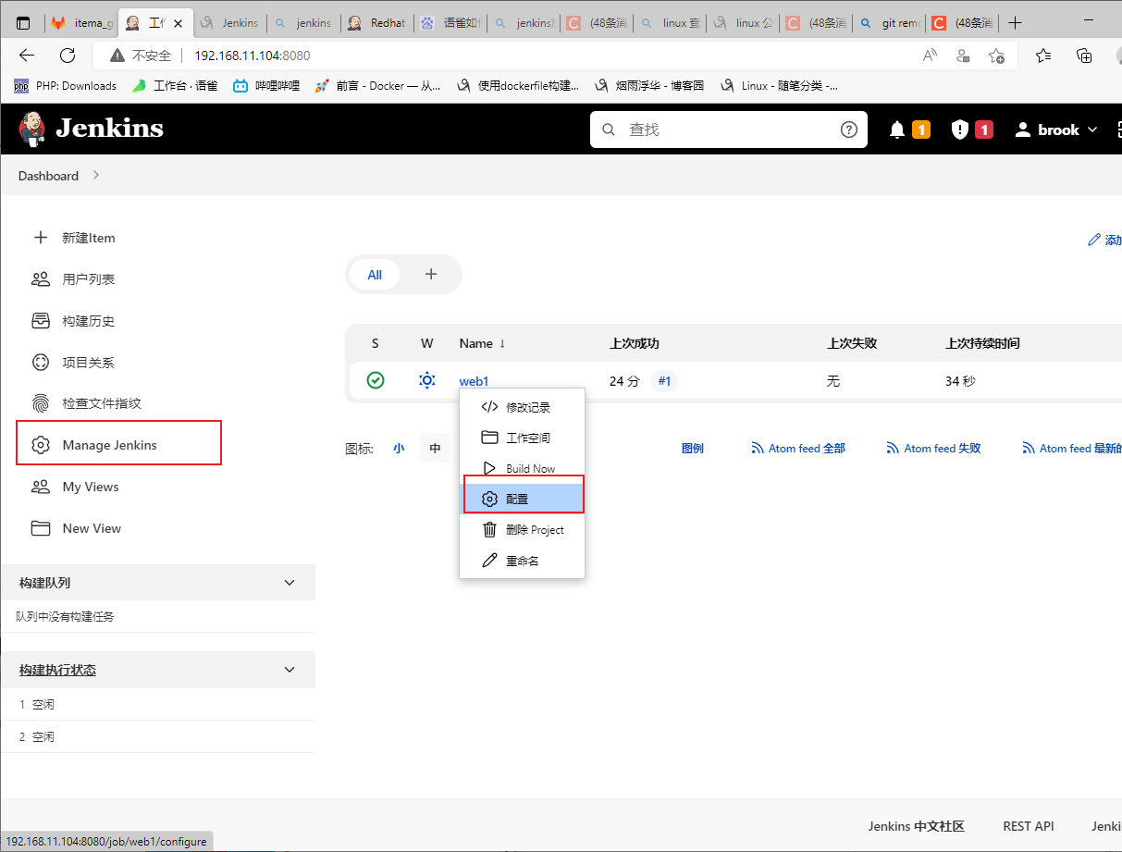Click Dashboard breadcrumb
The height and width of the screenshot is (852, 1122).
48,176
